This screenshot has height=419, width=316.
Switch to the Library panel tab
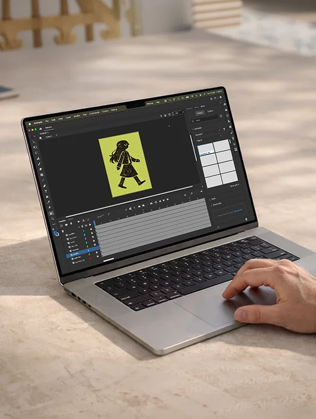click(197, 107)
